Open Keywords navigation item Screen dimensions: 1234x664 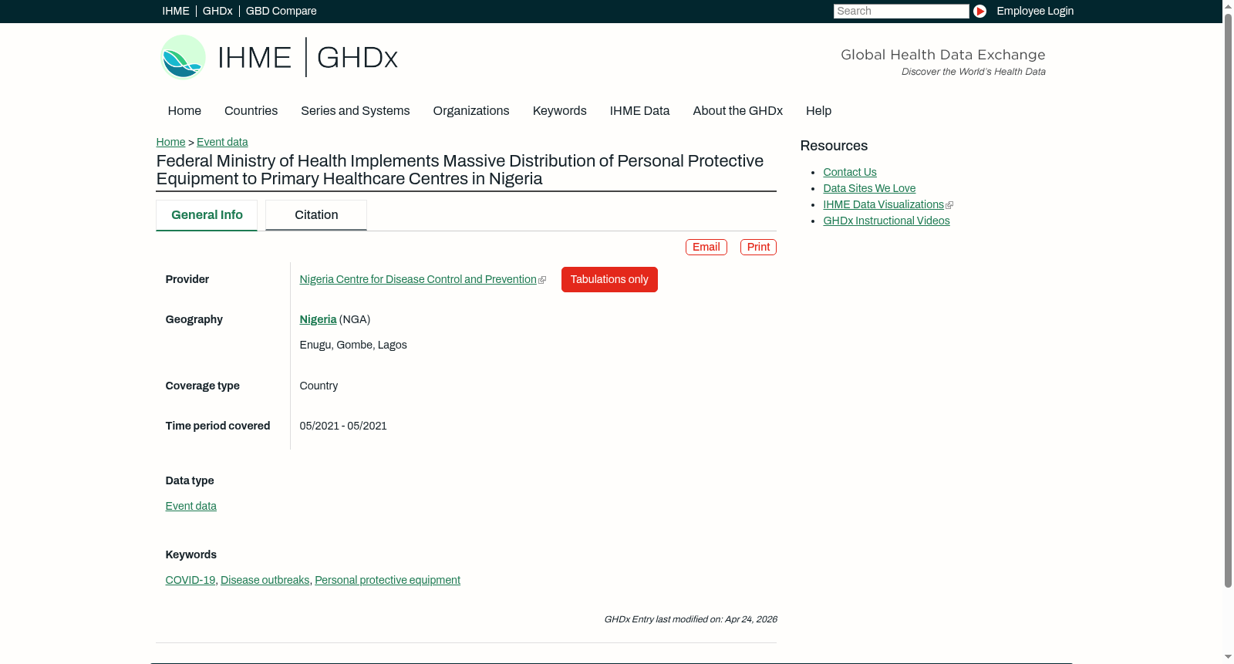(x=560, y=111)
